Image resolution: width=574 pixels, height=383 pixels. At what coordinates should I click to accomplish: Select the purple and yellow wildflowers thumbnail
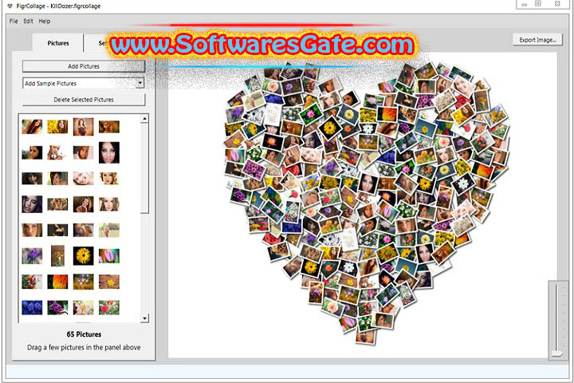pyautogui.click(x=83, y=282)
